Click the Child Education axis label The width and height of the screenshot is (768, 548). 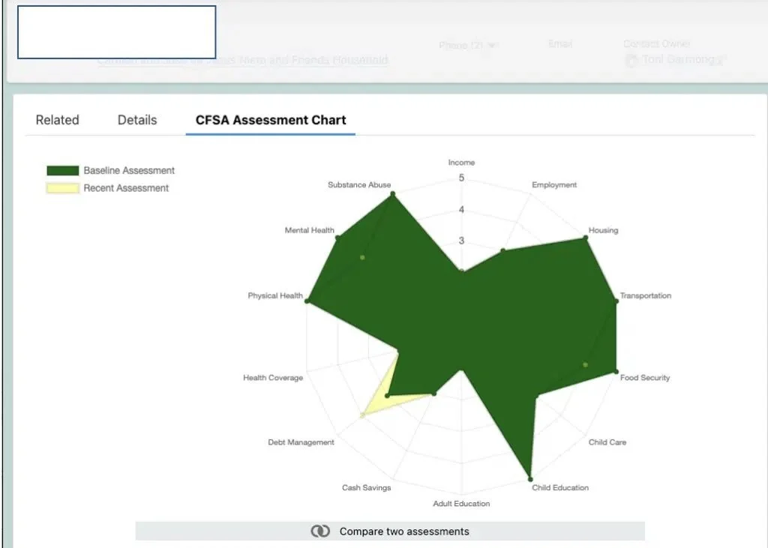[x=560, y=488]
